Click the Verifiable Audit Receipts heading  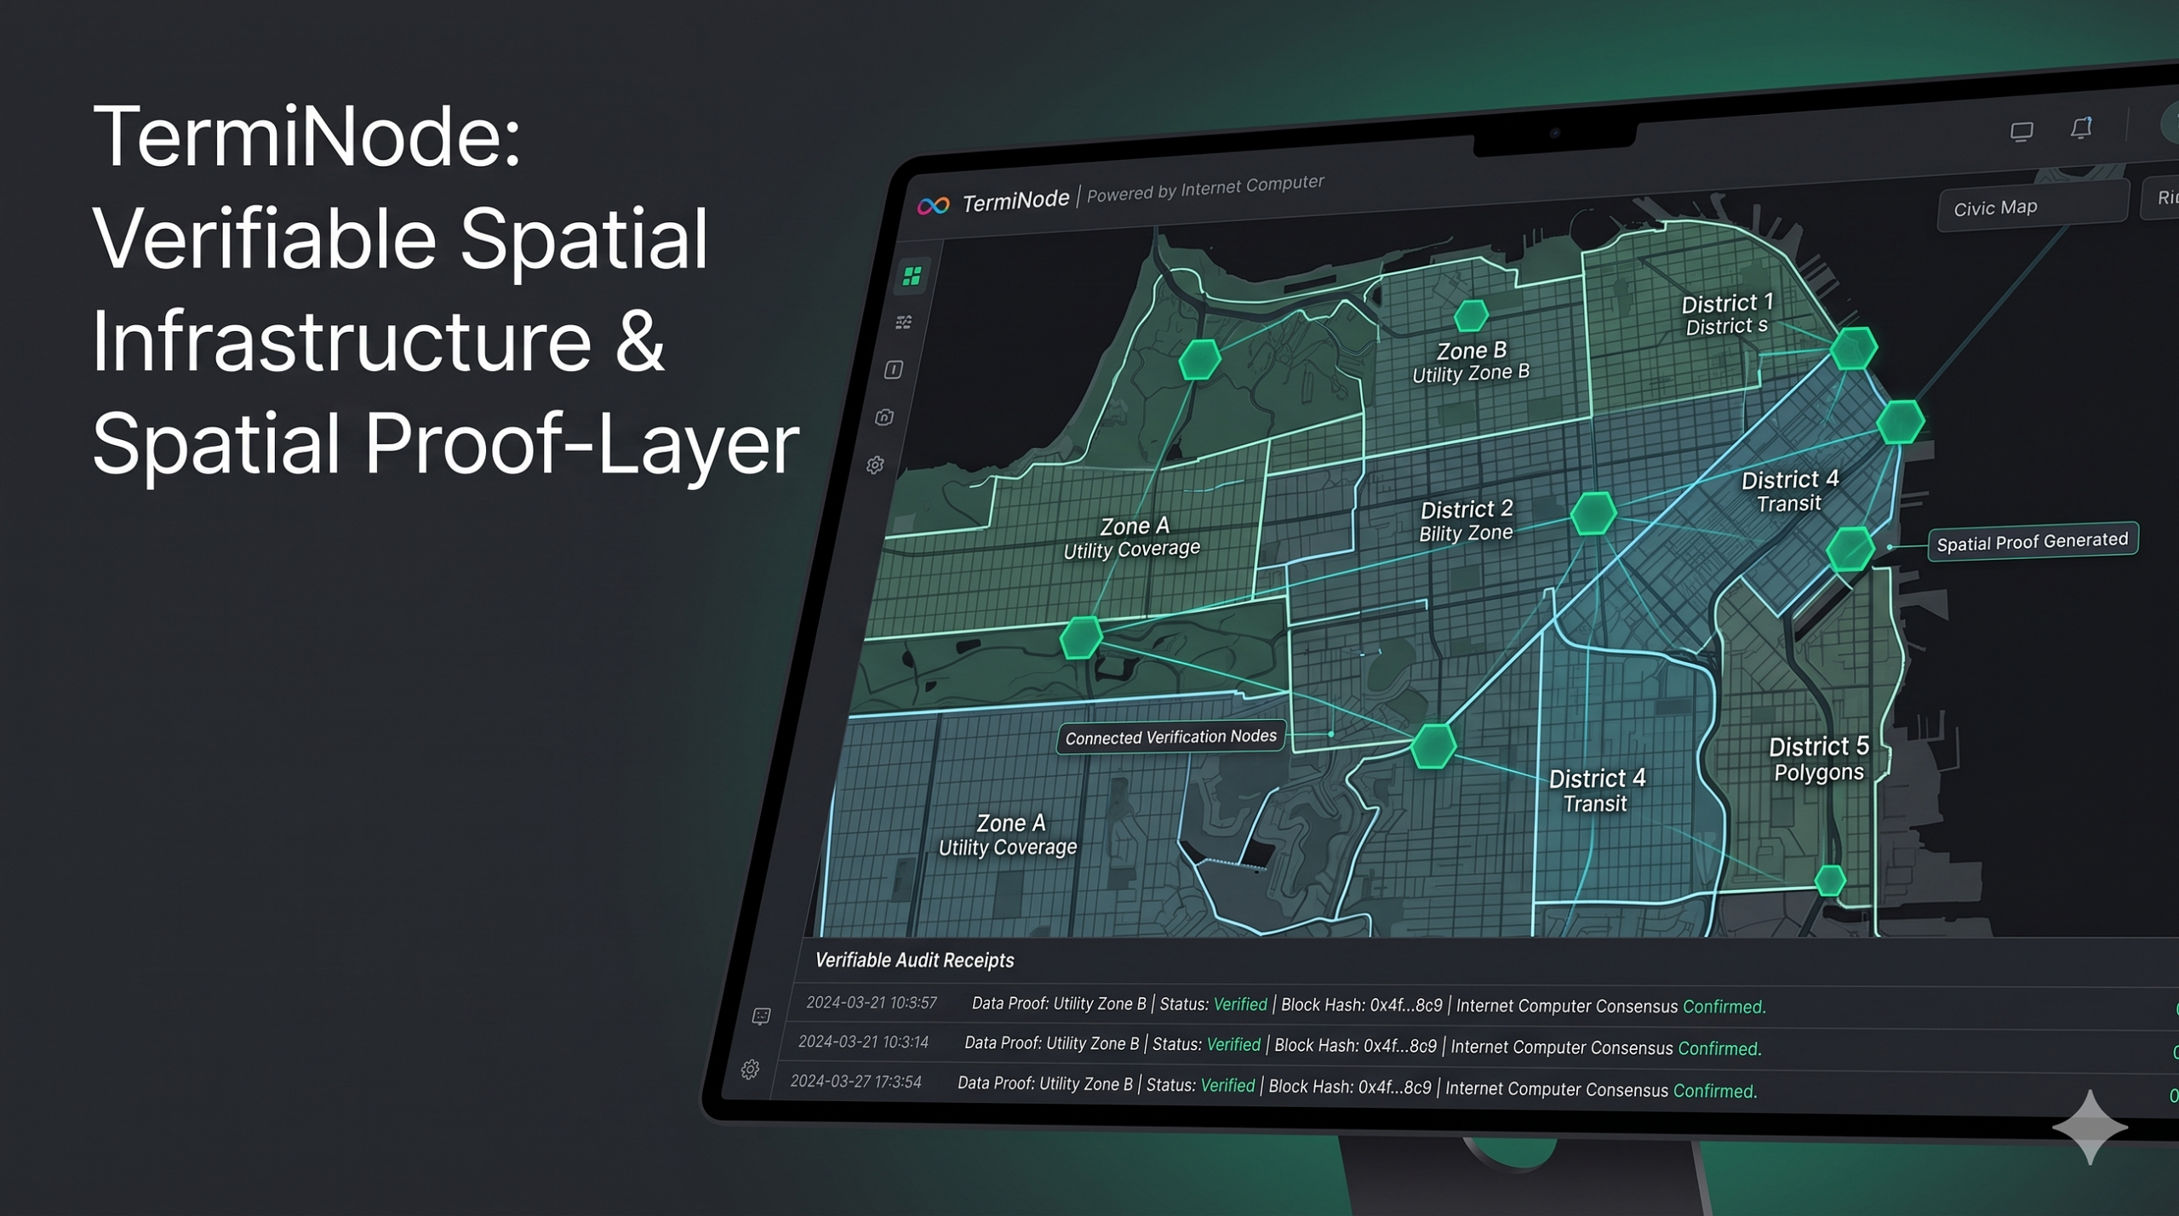(914, 960)
